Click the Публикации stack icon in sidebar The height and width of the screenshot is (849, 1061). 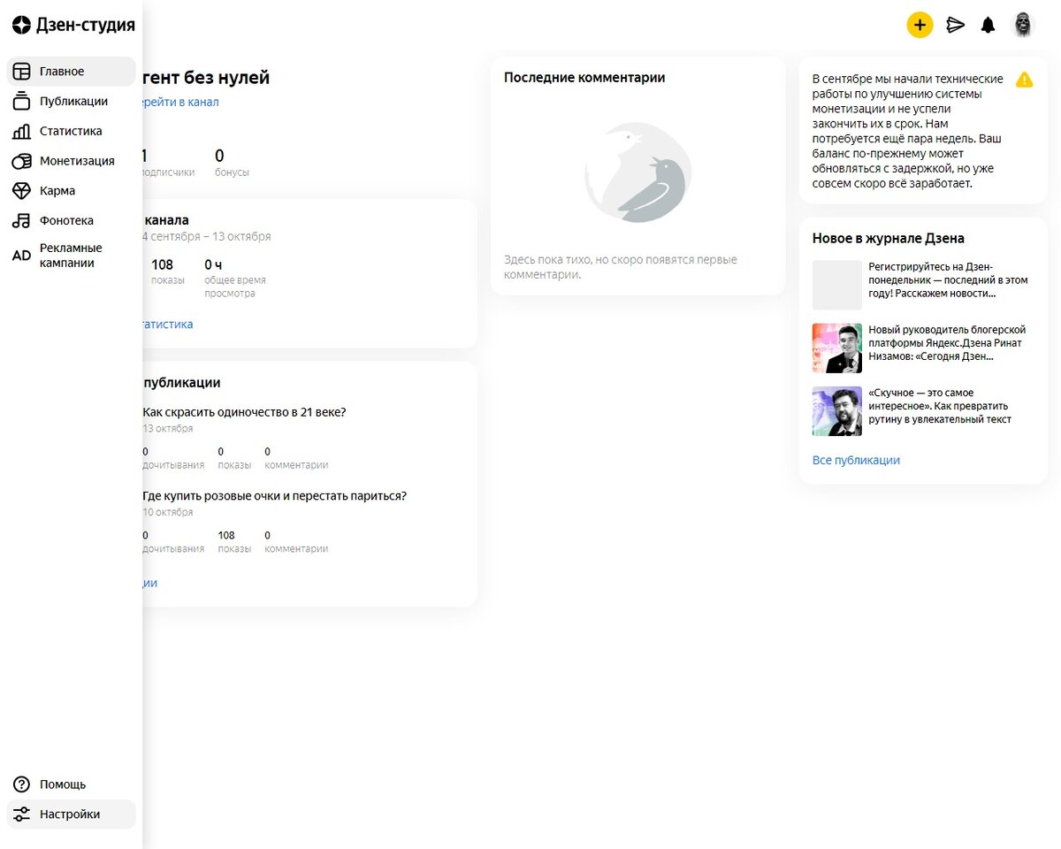[x=22, y=102]
